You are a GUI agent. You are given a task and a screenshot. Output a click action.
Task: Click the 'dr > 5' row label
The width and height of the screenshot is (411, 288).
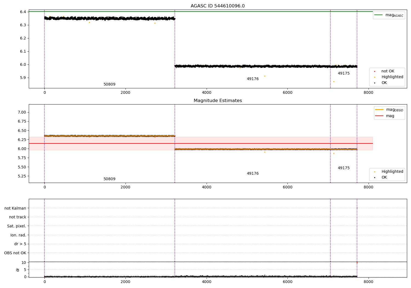tap(20, 244)
